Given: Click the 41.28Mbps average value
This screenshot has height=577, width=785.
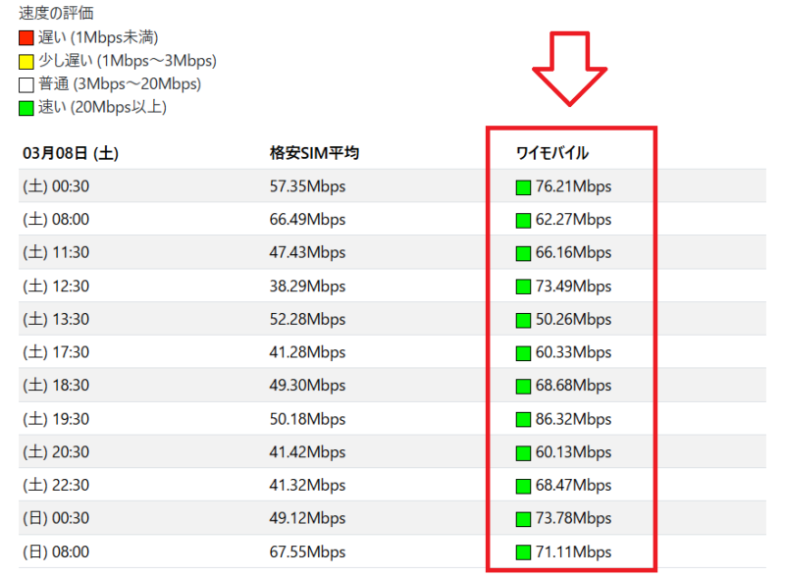Looking at the screenshot, I should [x=307, y=352].
